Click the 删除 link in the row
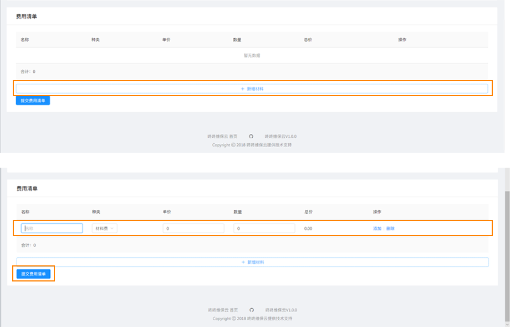The height and width of the screenshot is (327, 510). 390,229
